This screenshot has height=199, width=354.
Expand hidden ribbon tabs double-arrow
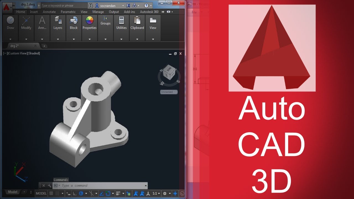(163, 12)
